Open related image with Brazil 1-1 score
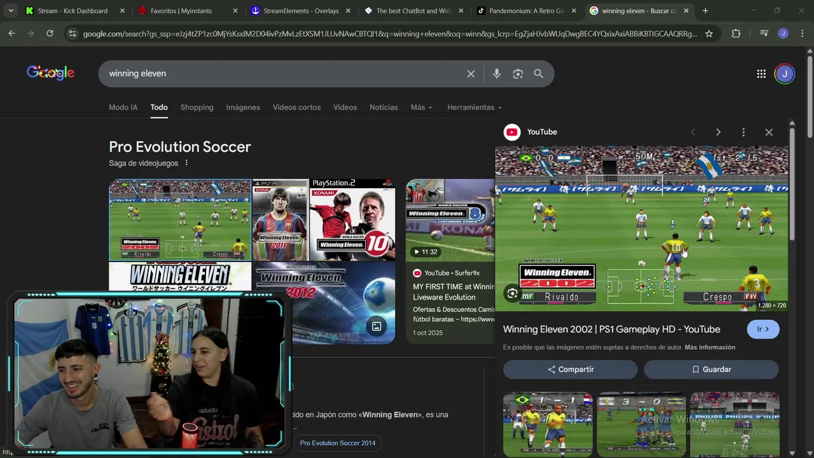814x458 pixels. [548, 424]
